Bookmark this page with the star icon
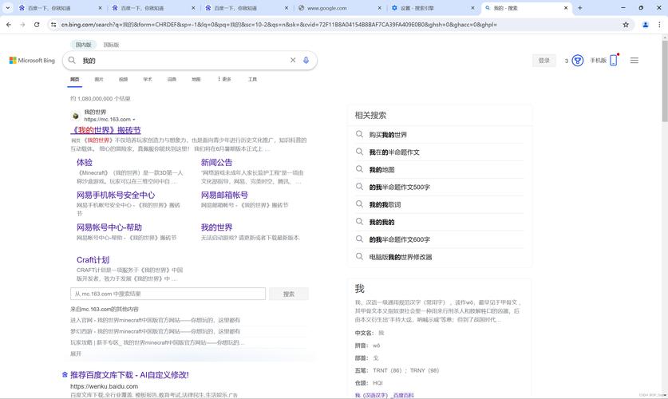The image size is (668, 399). click(626, 25)
